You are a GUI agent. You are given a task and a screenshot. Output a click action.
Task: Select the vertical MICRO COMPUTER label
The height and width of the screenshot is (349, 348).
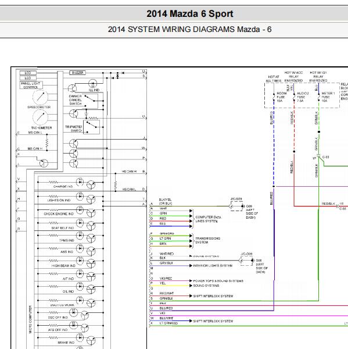[x=30, y=319]
